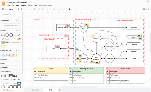Open the insert plus dropdown

point(70,9)
